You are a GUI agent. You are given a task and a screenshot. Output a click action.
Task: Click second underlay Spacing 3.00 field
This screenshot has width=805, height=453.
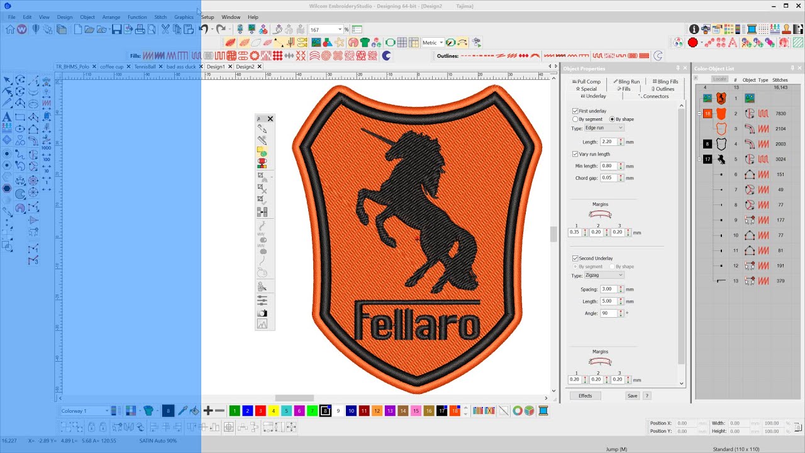coord(609,289)
